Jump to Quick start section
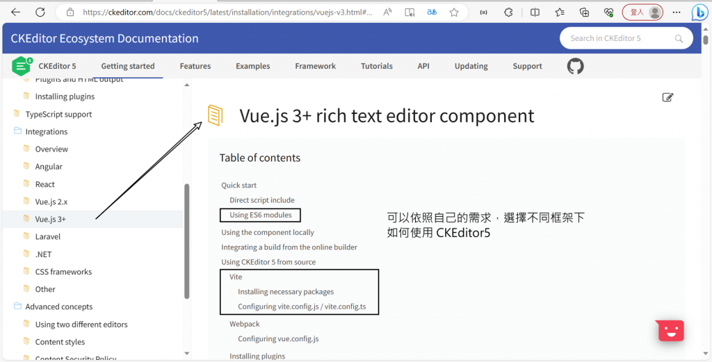Image resolution: width=712 pixels, height=362 pixels. click(x=239, y=185)
